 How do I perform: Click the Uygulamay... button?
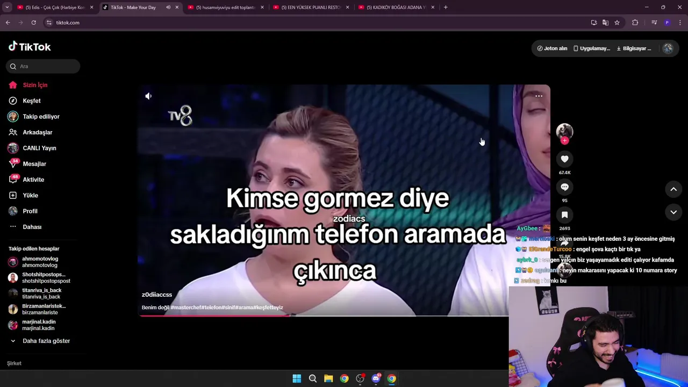pyautogui.click(x=591, y=48)
